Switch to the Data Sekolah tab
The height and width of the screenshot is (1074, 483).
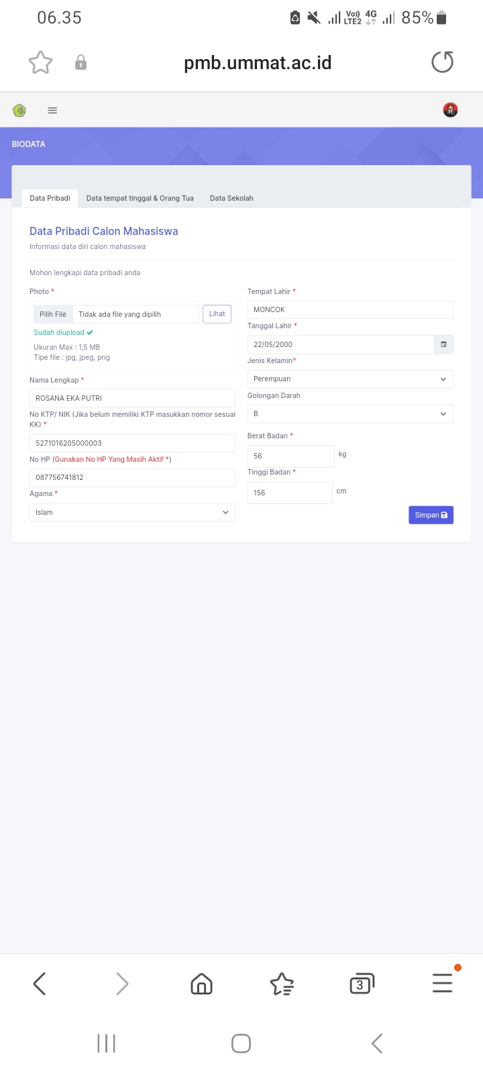(231, 198)
